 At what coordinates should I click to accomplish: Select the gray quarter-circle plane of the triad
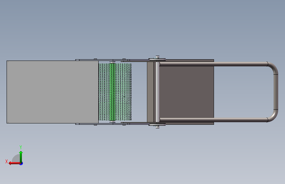coord(16,158)
